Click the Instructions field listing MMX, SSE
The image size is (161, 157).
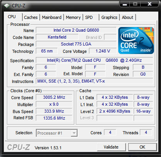tap(94, 81)
